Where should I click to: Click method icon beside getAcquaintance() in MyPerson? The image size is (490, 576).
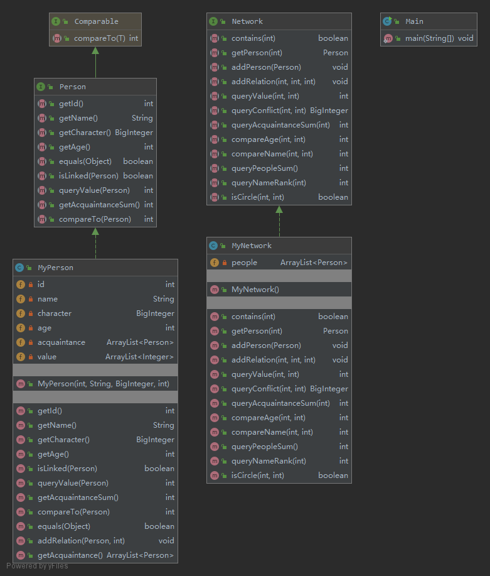click(x=21, y=555)
